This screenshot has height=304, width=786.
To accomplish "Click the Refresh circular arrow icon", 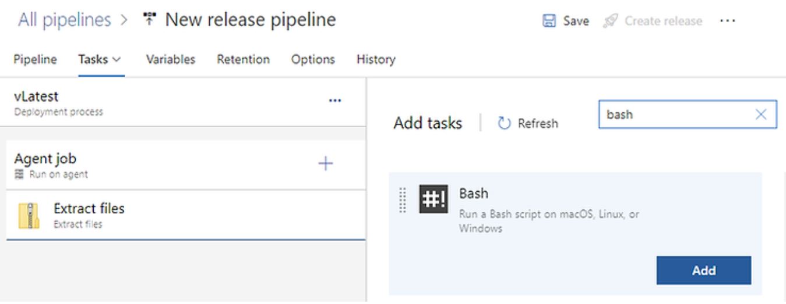I will click(x=505, y=123).
